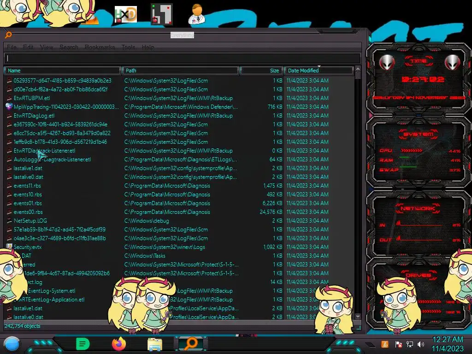Click the NetSetup.LOG file icon
Screen dimensions: 472x354
tap(9, 221)
